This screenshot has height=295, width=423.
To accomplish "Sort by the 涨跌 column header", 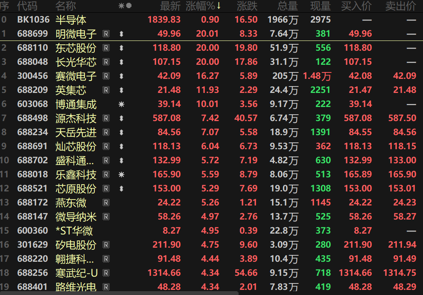I will pos(247,6).
